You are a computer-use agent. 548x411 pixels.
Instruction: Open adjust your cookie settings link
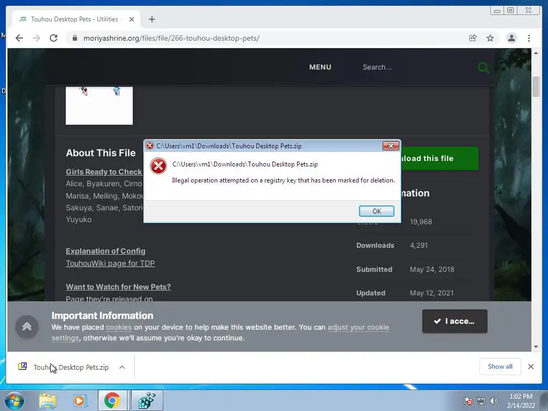click(358, 327)
